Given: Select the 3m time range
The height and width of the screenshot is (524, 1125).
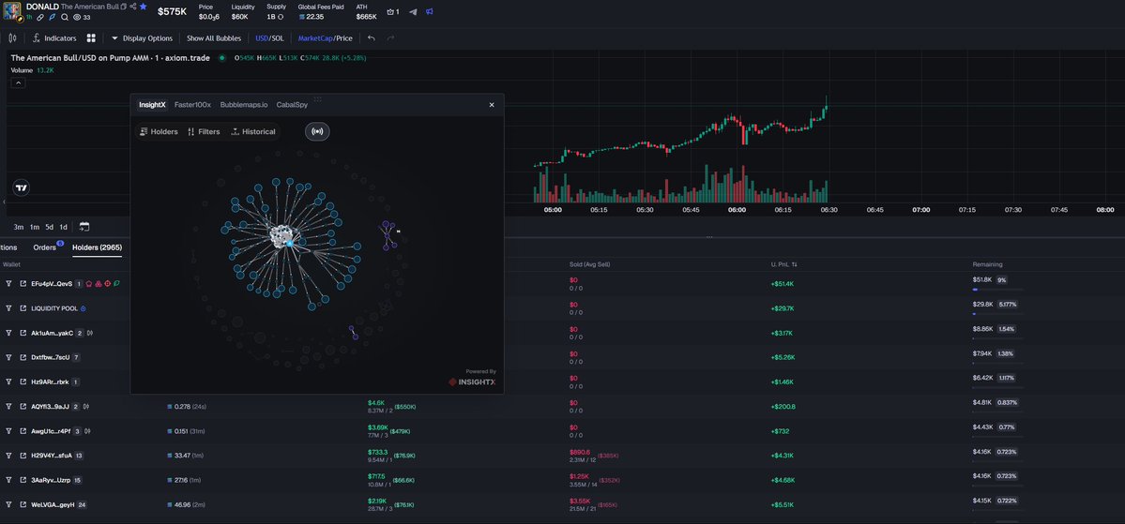Looking at the screenshot, I should (19, 227).
